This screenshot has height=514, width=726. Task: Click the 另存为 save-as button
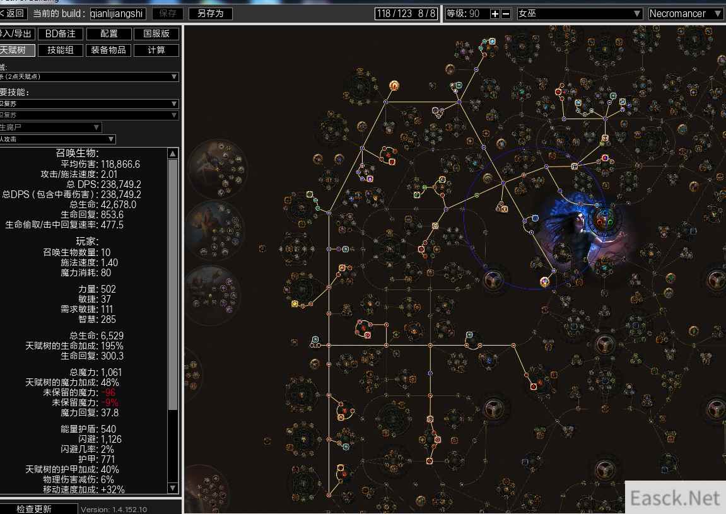point(210,13)
